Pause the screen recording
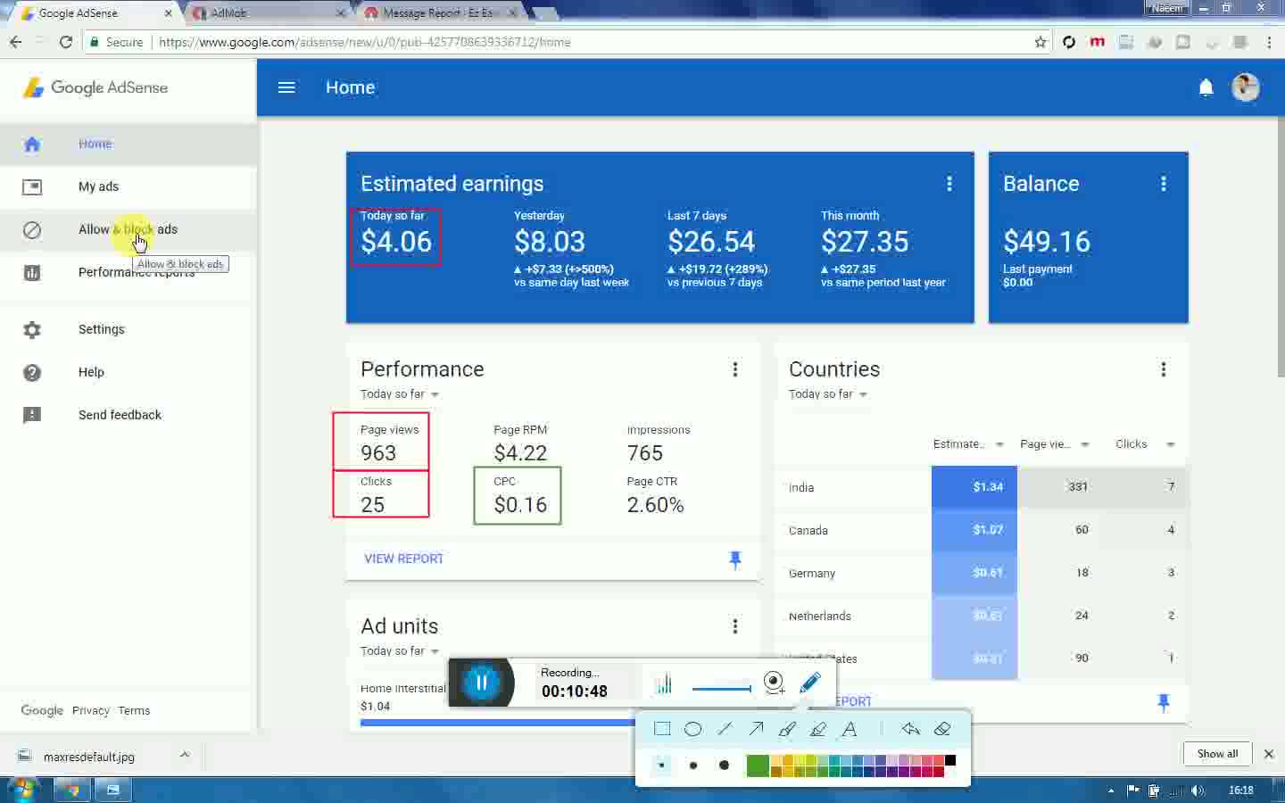This screenshot has width=1285, height=803. [482, 683]
